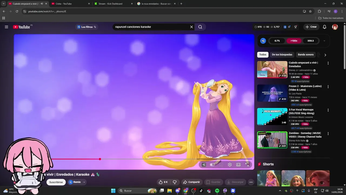This screenshot has width=346, height=195.
Task: Open the tab search dropdown arrow
Action: [4, 4]
